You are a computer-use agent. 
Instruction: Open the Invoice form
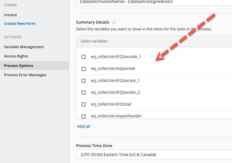[10, 15]
